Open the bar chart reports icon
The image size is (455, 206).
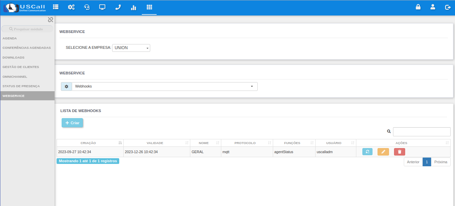click(x=134, y=7)
